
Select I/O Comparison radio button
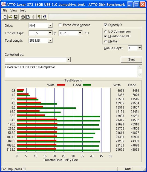tap(105, 31)
